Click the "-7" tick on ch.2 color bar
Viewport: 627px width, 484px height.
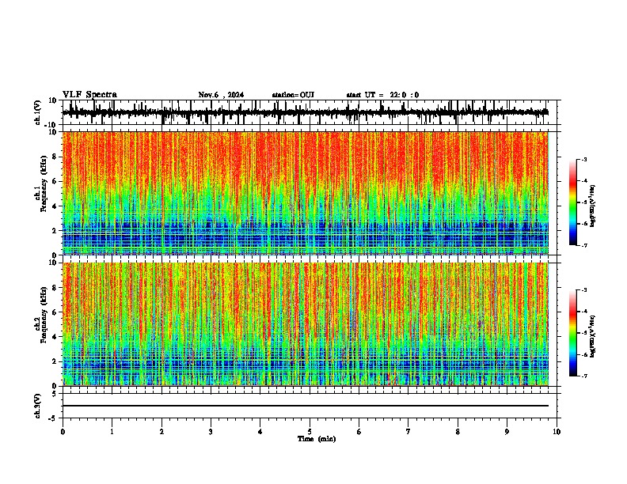(583, 376)
